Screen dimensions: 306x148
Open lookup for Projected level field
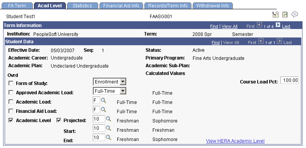coord(108,119)
